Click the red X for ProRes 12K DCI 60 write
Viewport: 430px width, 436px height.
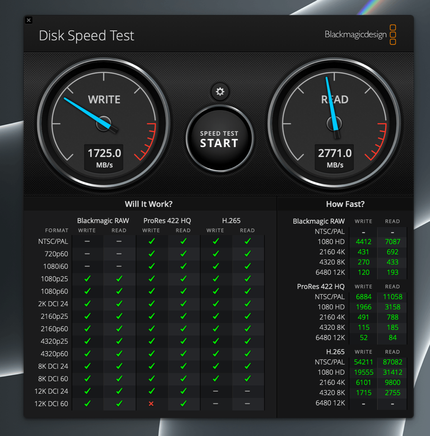tap(151, 404)
